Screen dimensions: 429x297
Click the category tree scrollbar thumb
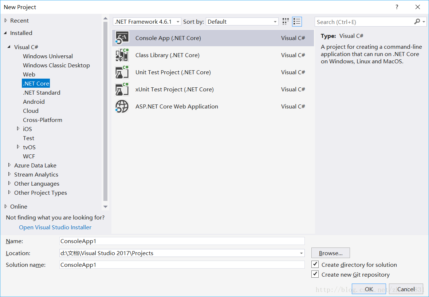(105, 112)
